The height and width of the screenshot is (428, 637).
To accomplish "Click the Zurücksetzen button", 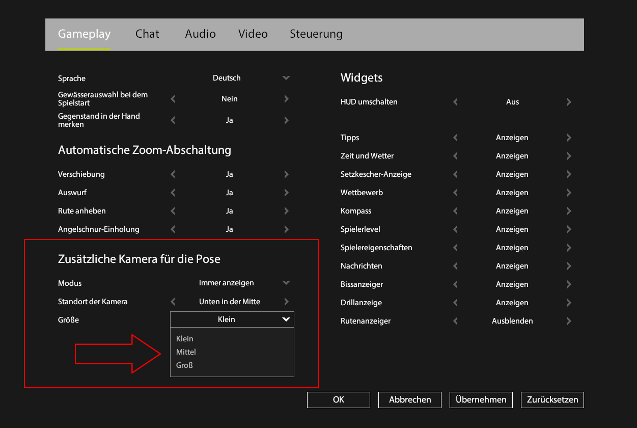I will [552, 400].
